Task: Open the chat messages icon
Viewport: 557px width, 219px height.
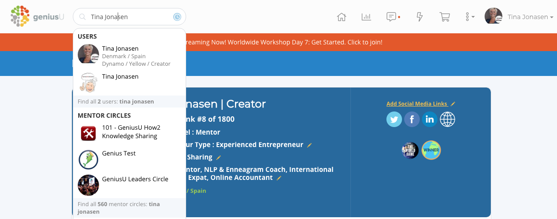Action: [391, 17]
